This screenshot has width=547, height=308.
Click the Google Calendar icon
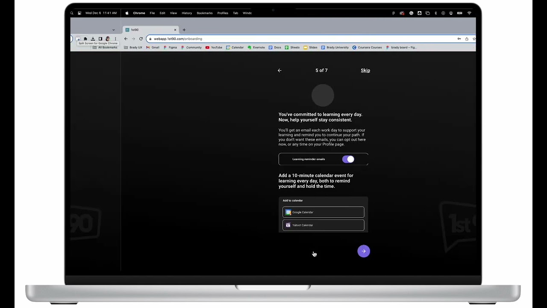(288, 212)
